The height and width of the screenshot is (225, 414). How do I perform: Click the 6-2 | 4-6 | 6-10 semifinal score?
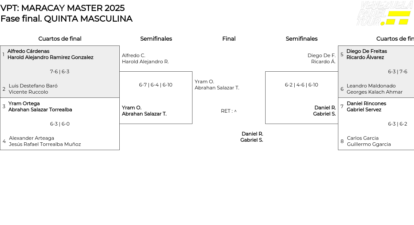[x=301, y=85]
